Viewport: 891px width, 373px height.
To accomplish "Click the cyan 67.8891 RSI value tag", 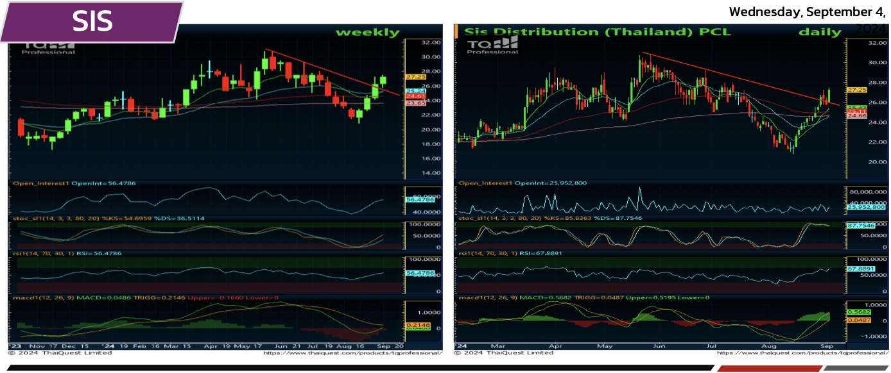I will [863, 269].
